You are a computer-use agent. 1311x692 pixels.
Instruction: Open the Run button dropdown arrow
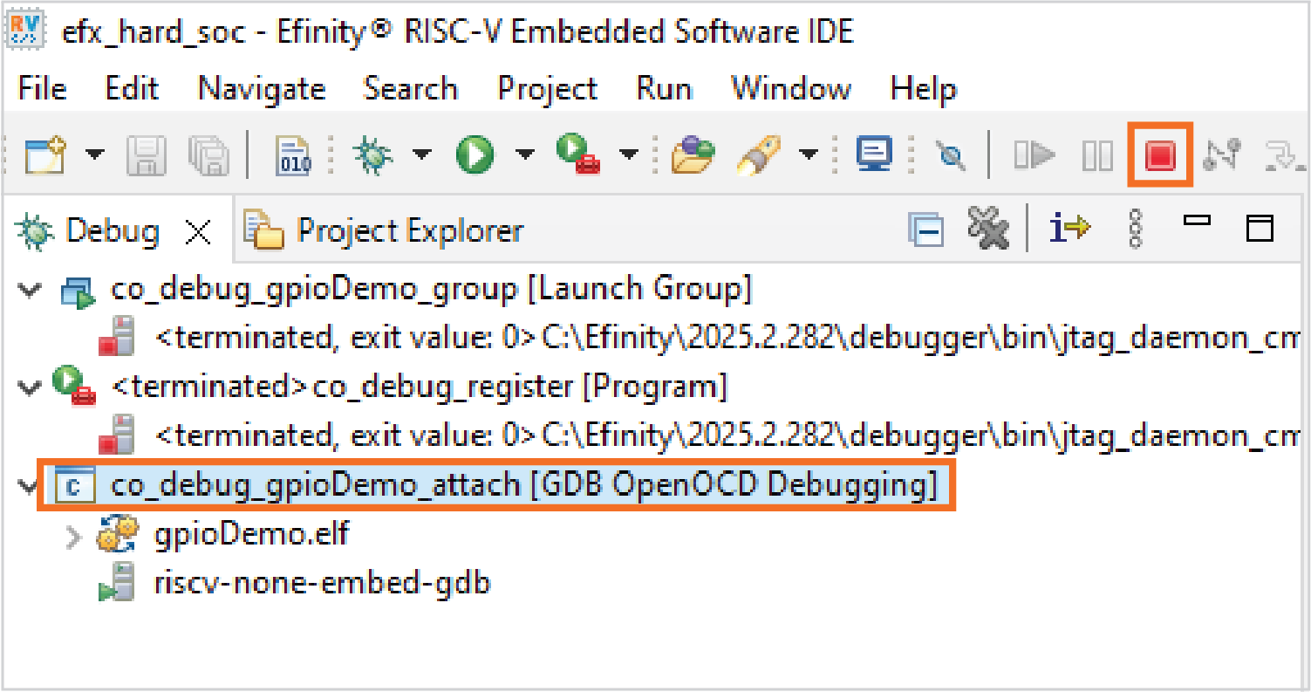click(524, 155)
